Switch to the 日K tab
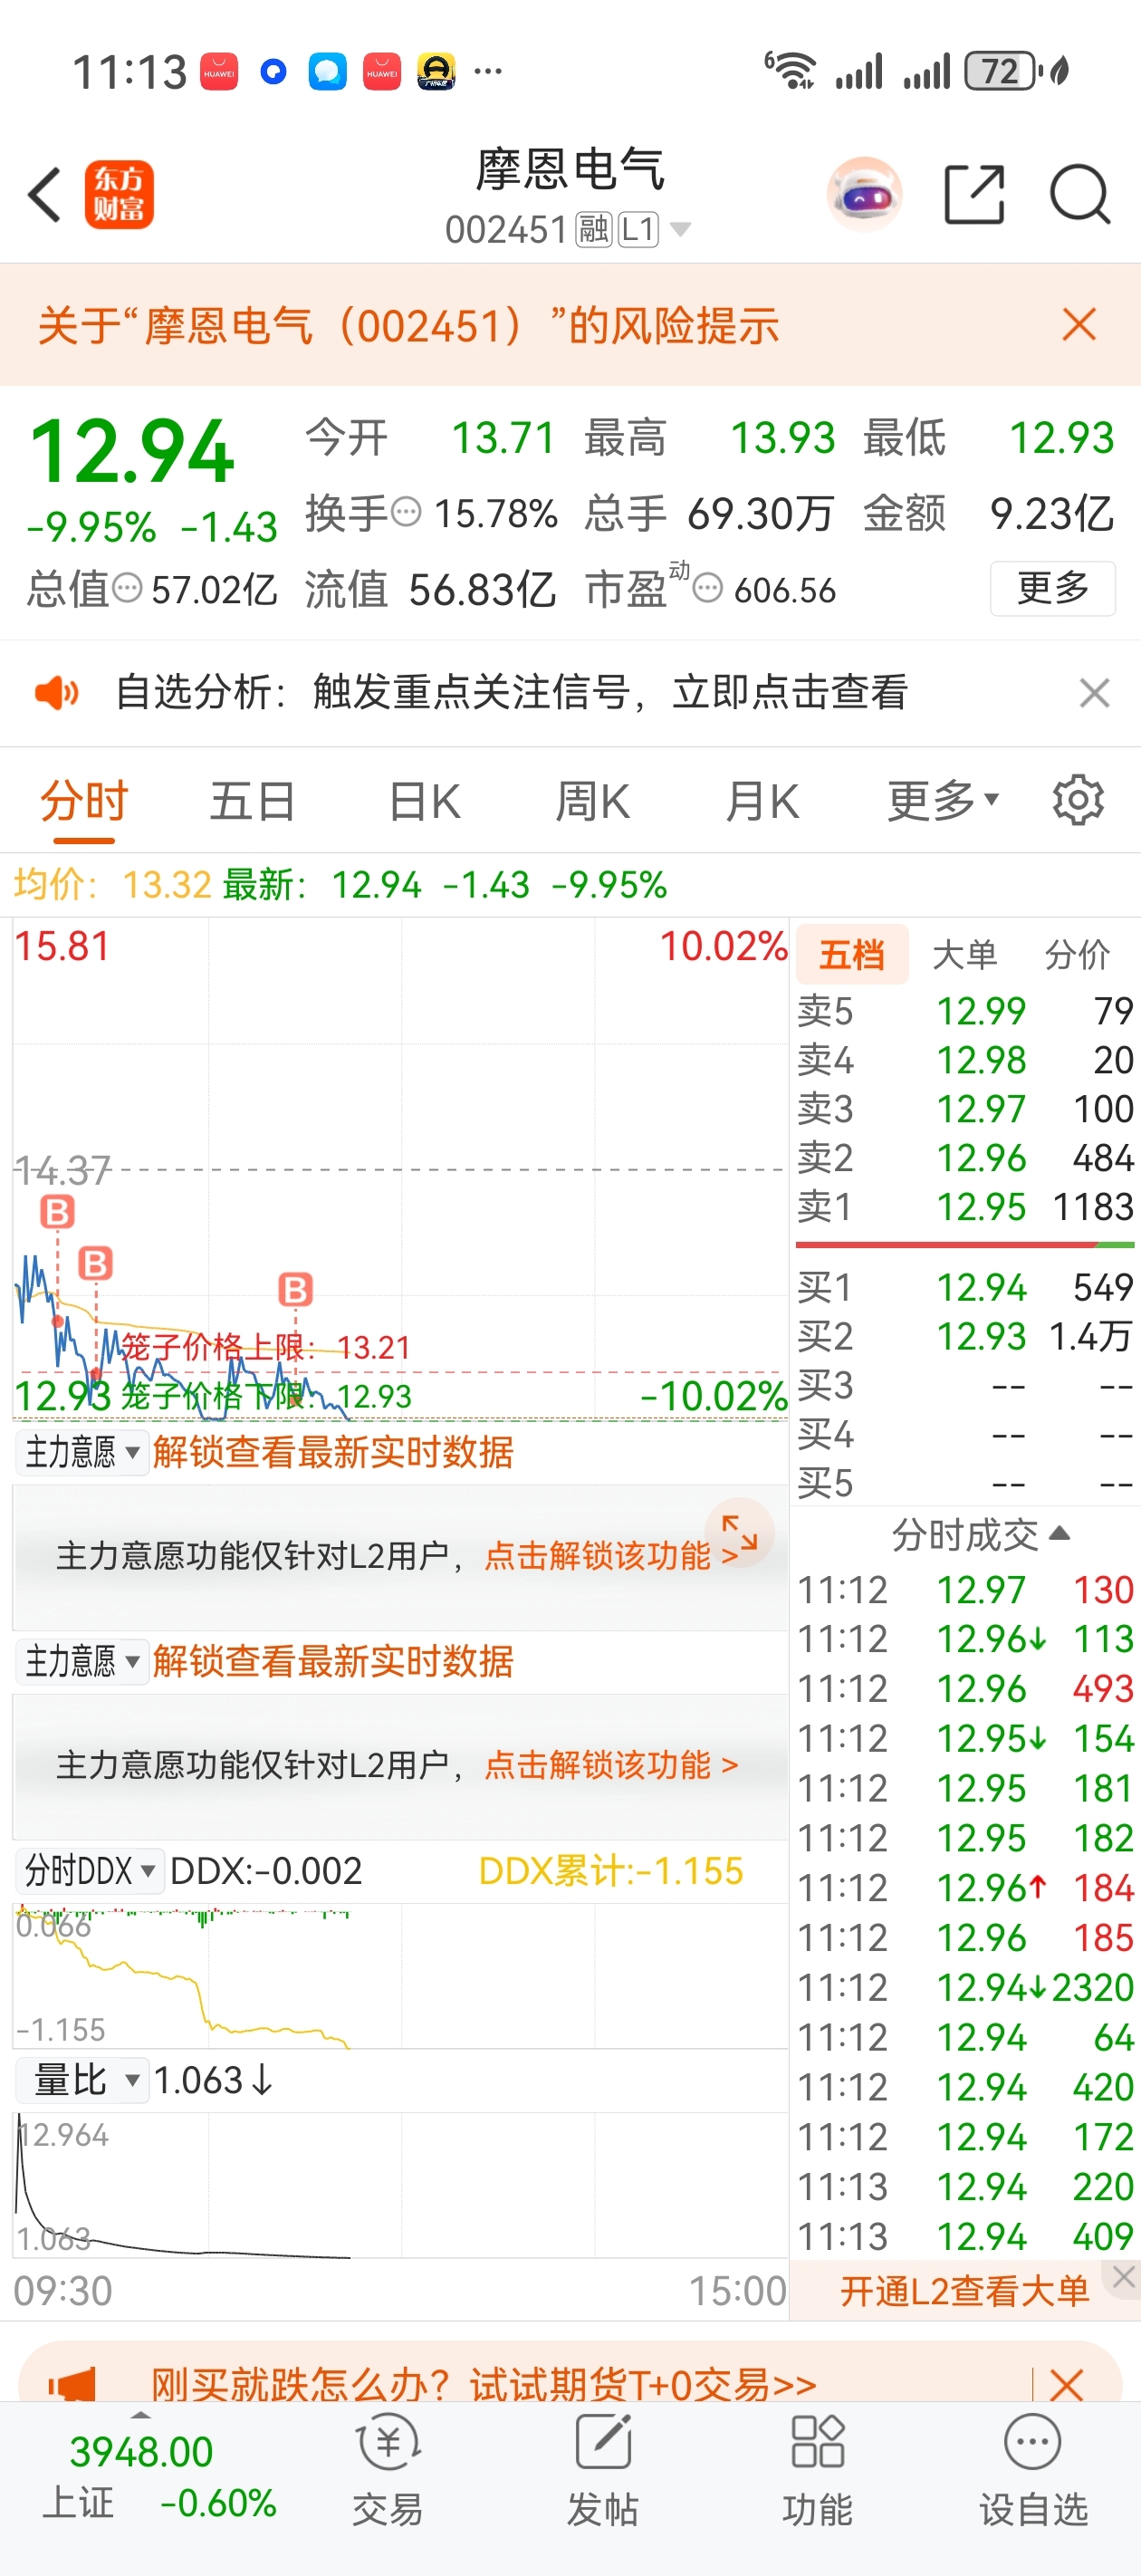 (x=424, y=801)
